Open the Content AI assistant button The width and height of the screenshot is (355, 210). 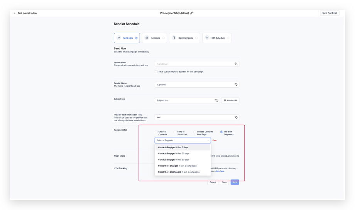click(230, 100)
